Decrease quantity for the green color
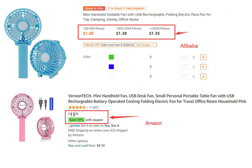 (x=184, y=57)
